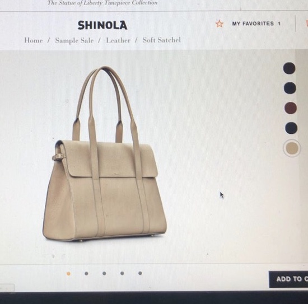308x304 pixels.
Task: Switch to the fourth product image dot
Action: coord(122,273)
